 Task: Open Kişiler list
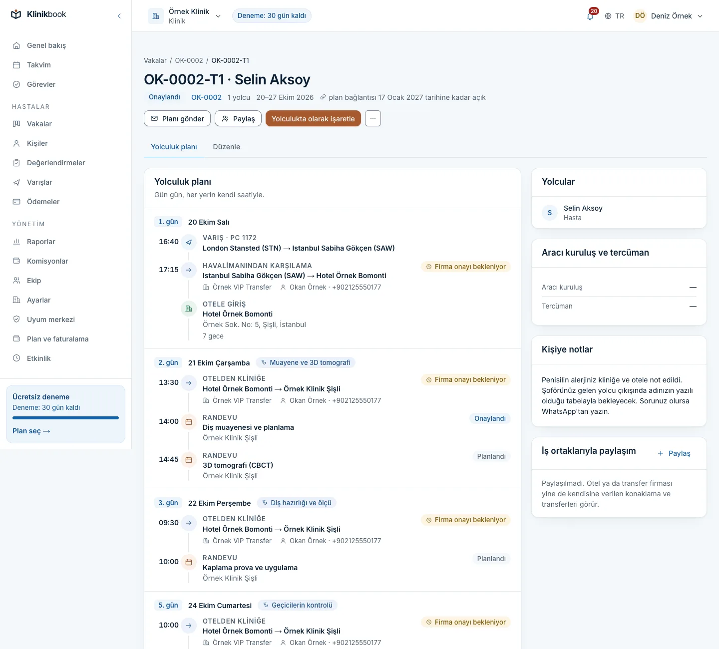click(x=65, y=143)
